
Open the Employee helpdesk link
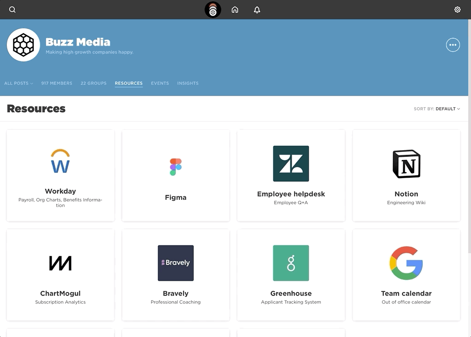tap(291, 194)
